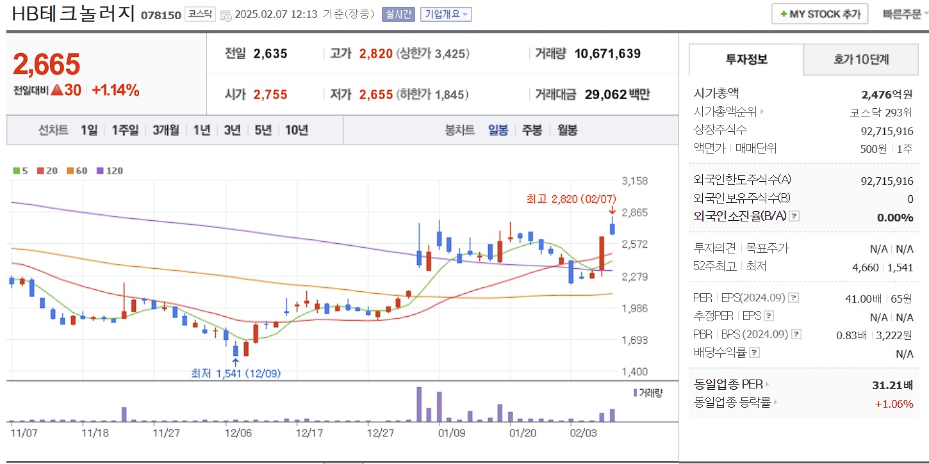Image resolution: width=929 pixels, height=464 pixels.
Task: Click the plus icon in MY STOCK 추가
Action: (784, 14)
